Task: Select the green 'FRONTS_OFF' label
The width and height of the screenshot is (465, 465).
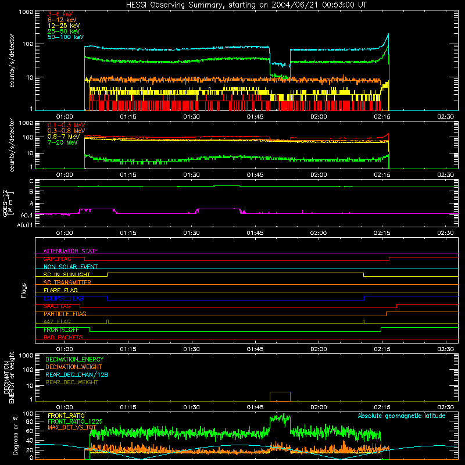Action: pos(61,330)
